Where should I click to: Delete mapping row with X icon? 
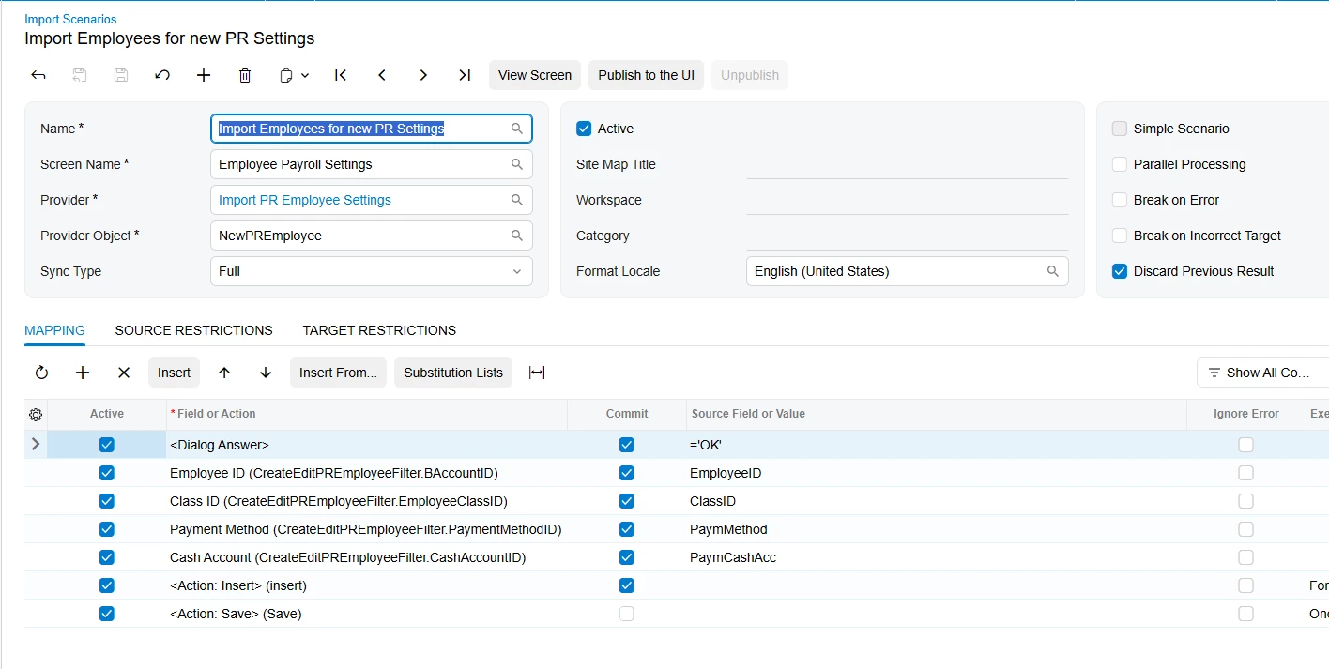(x=124, y=373)
